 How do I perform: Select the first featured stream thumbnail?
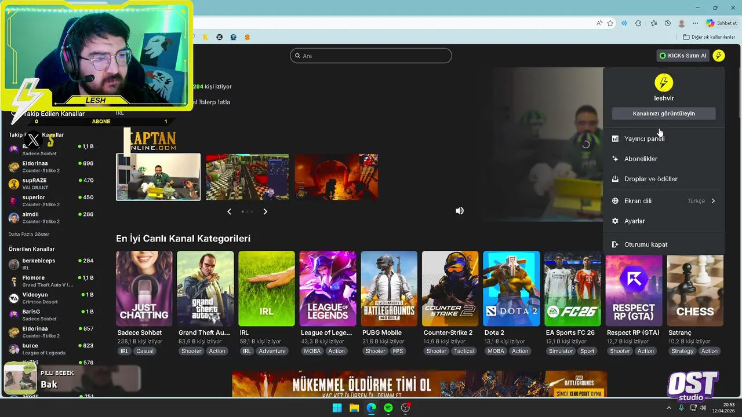[x=158, y=177]
